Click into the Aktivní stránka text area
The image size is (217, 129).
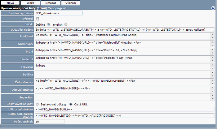122,89
